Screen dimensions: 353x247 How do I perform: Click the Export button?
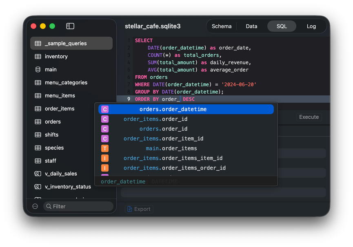point(139,209)
